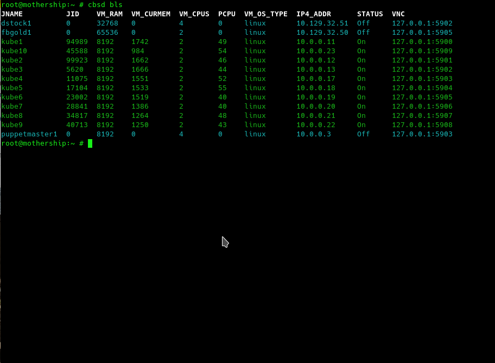Click the IP4_ADDR column header

pos(314,14)
